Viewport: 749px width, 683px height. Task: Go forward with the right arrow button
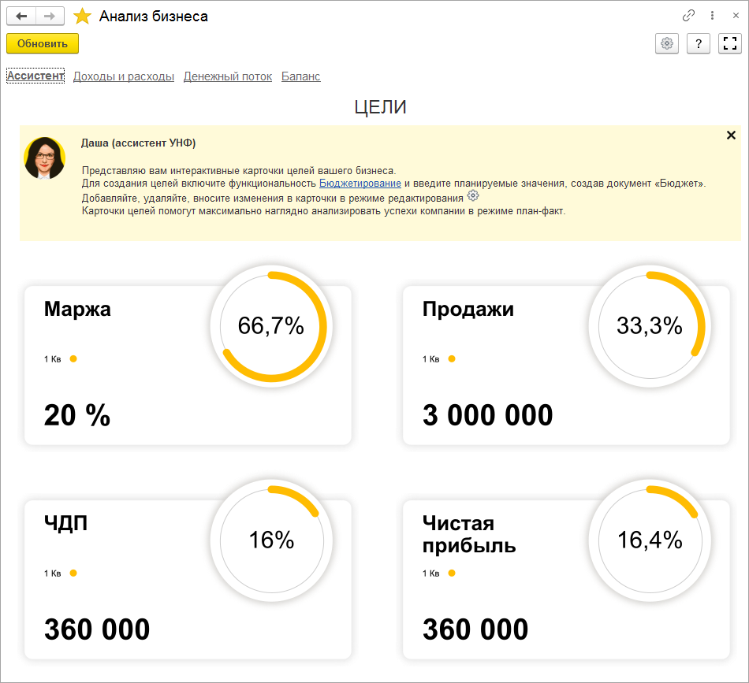tap(50, 17)
